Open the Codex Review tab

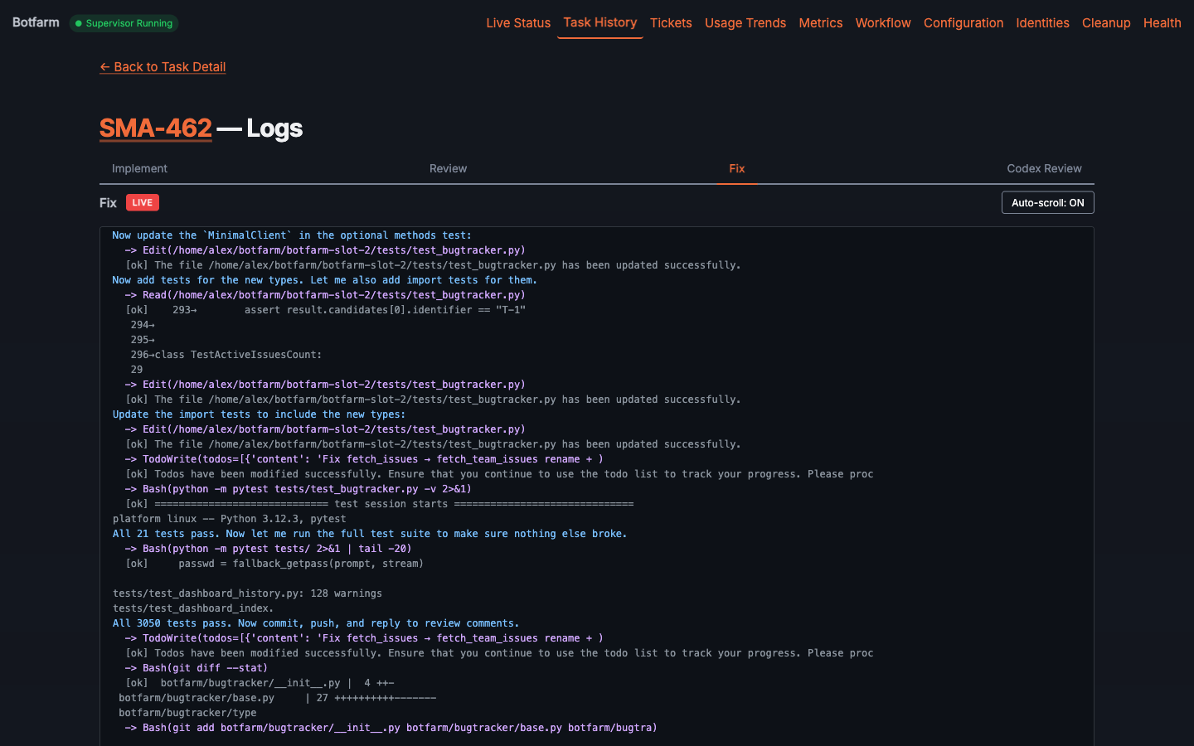pyautogui.click(x=1044, y=168)
